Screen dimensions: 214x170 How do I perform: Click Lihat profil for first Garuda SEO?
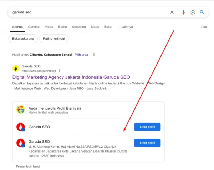(147, 127)
